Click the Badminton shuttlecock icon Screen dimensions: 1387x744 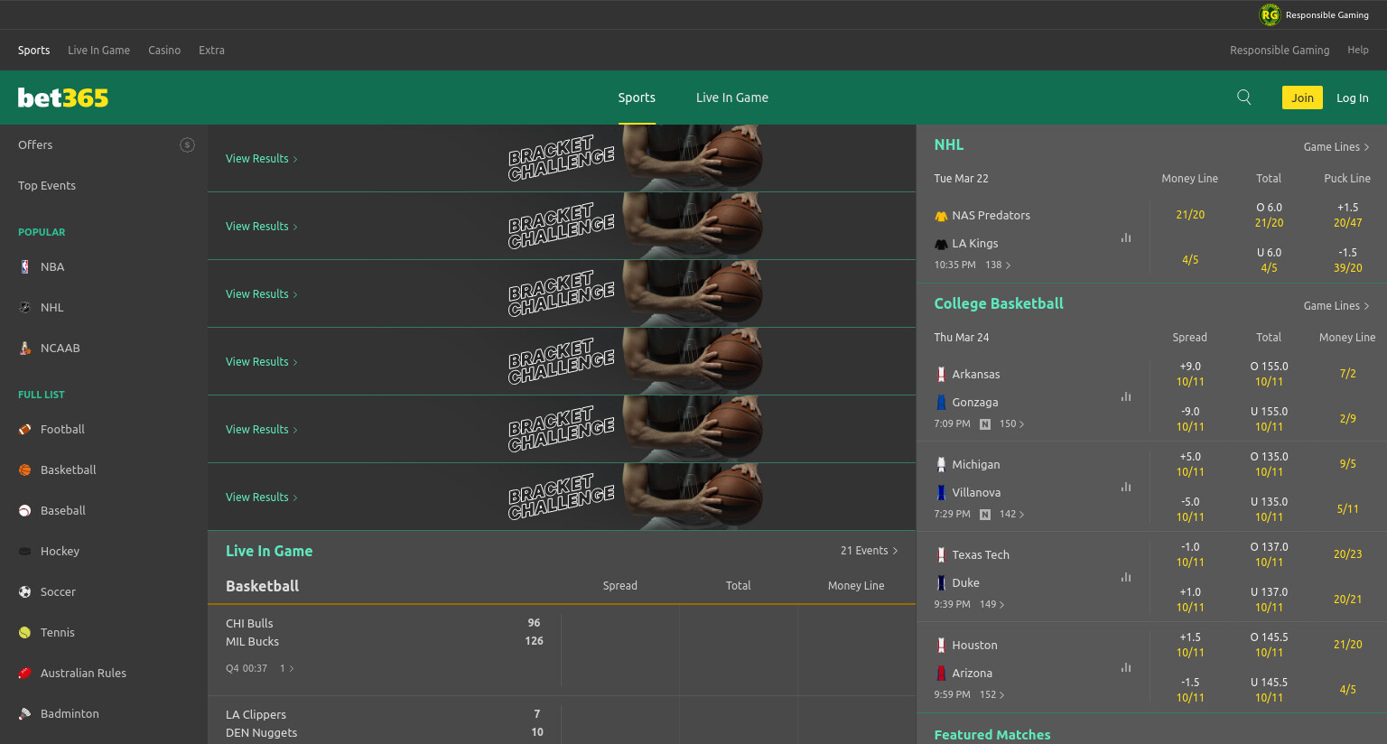pyautogui.click(x=25, y=713)
